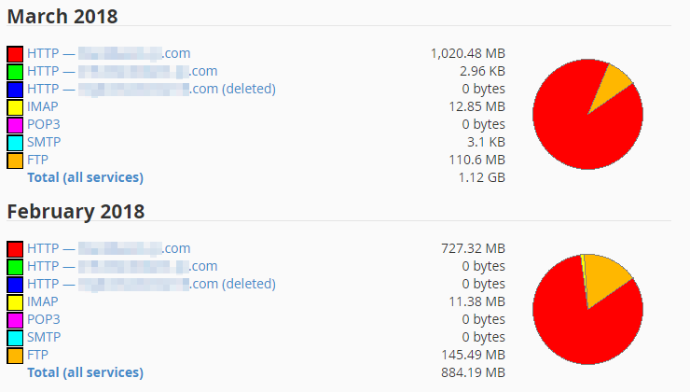Open the March 2018 IMAP link
690x392 pixels.
pos(43,106)
